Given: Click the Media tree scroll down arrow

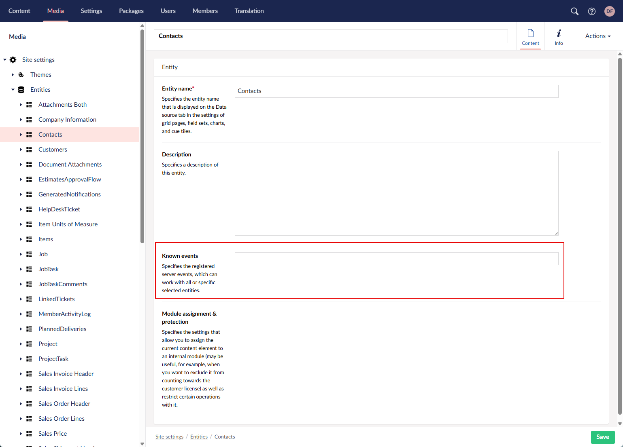Looking at the screenshot, I should pos(142,444).
